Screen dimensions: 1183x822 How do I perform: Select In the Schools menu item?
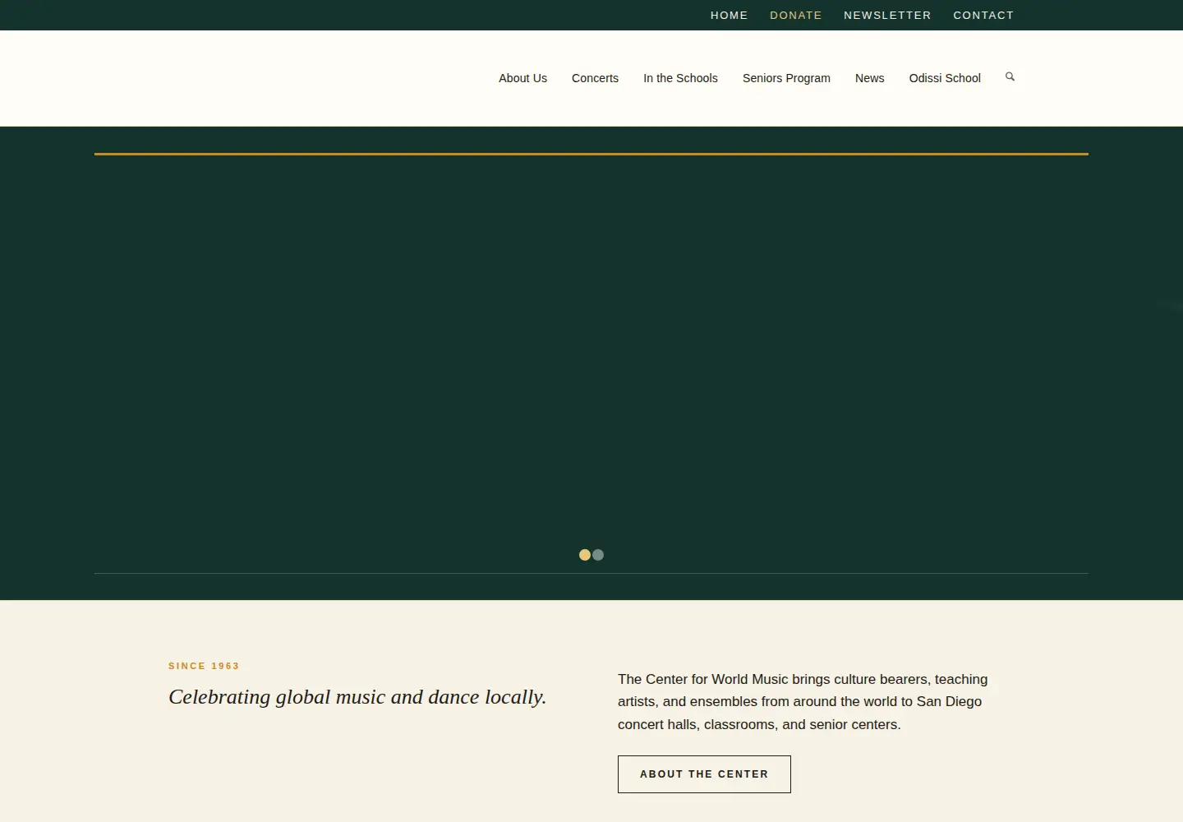680,78
